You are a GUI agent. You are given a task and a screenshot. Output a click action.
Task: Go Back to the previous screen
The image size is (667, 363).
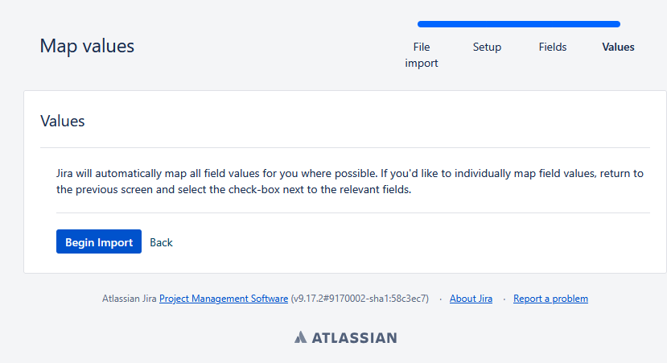(x=161, y=242)
